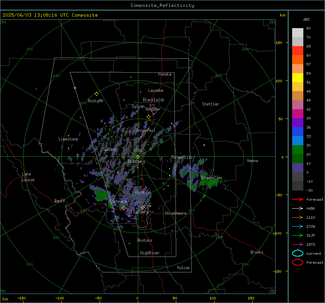Click the green 31JP arrow legend icon
The height and width of the screenshot is (303, 325).
pyautogui.click(x=298, y=235)
